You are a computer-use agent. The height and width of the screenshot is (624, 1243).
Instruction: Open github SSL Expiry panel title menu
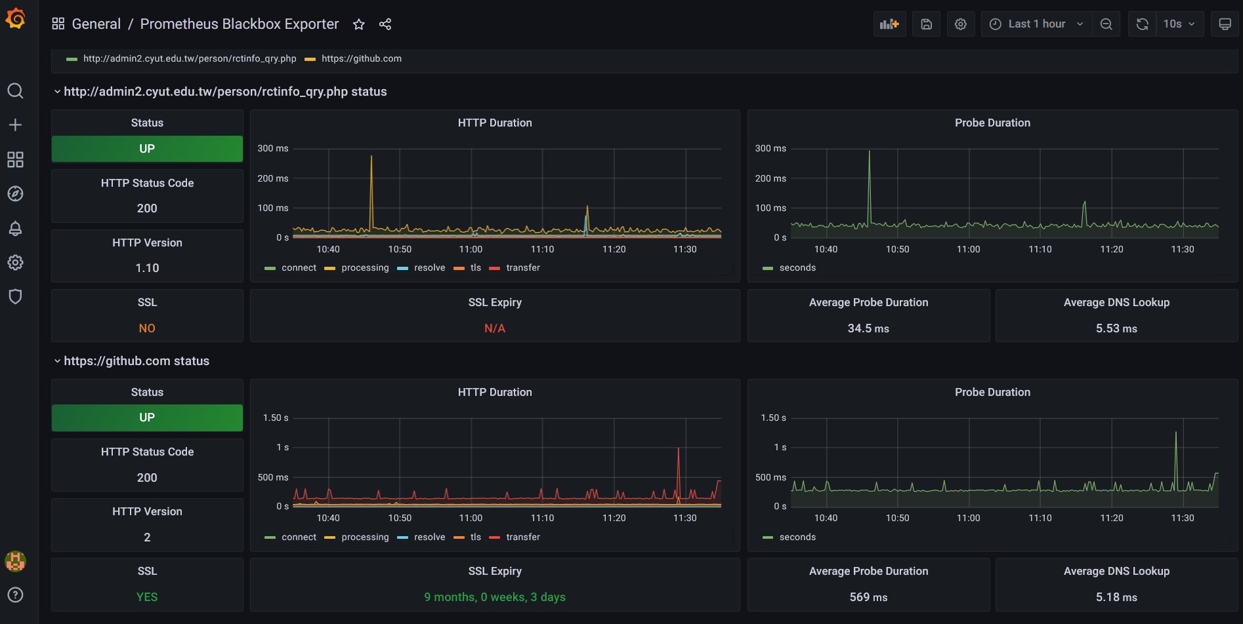[x=495, y=571]
